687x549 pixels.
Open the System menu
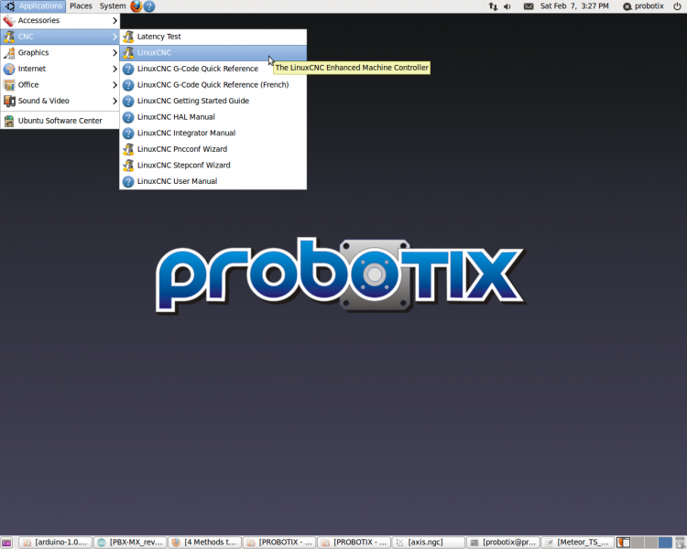(113, 6)
